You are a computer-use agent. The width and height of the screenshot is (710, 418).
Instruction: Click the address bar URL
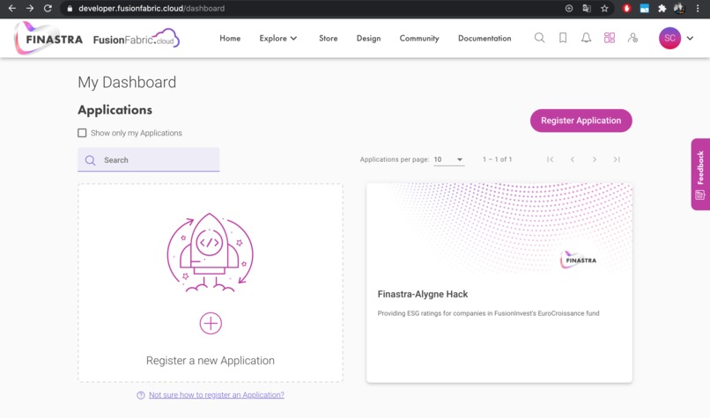(x=152, y=8)
